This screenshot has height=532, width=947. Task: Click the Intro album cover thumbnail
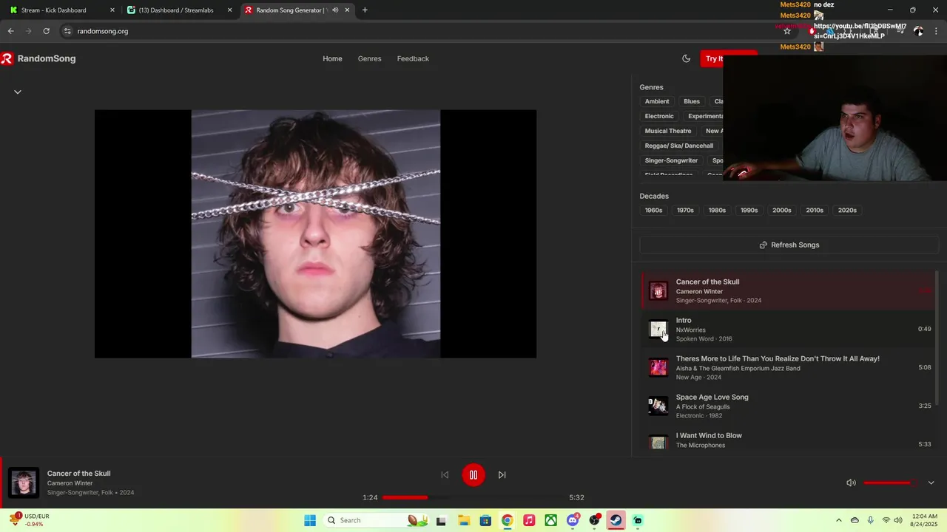(x=658, y=329)
